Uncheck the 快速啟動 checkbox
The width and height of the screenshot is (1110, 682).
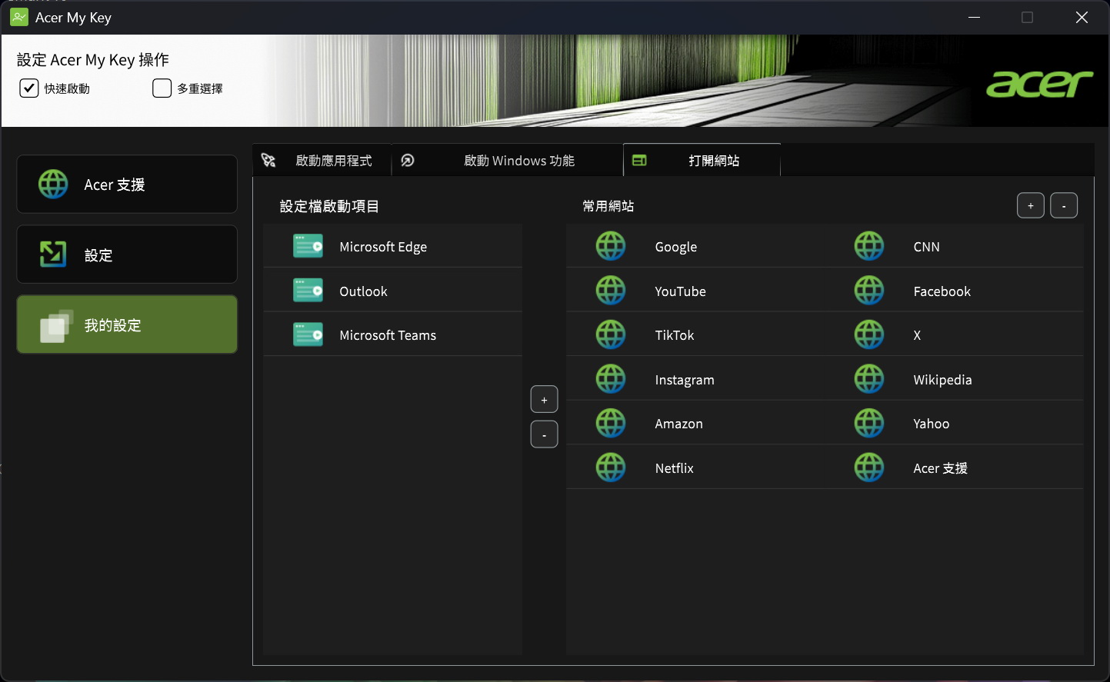pos(29,88)
